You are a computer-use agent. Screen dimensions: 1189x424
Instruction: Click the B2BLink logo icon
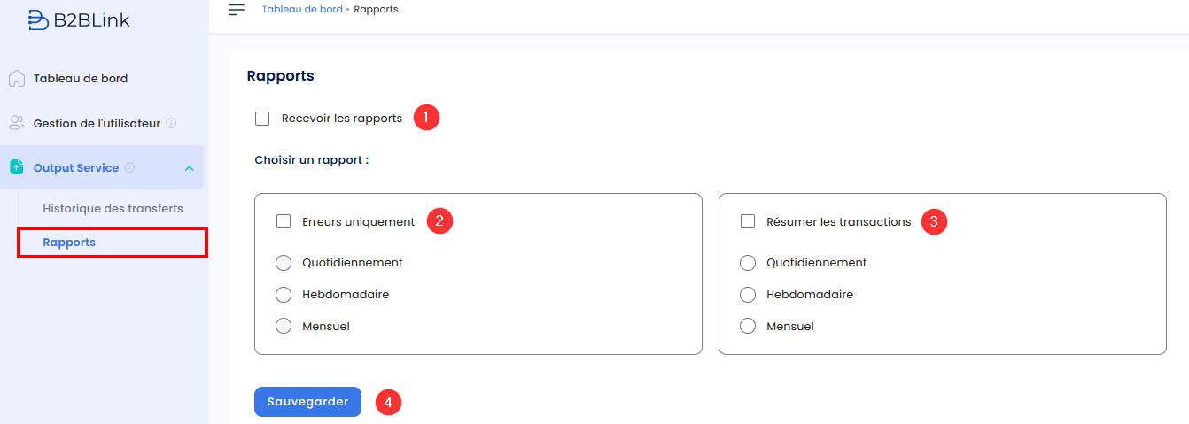click(38, 19)
